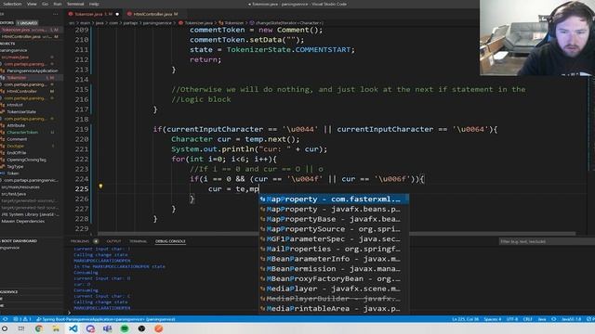Choose MBeanPermission suggestion
595x334 pixels.
click(334, 268)
